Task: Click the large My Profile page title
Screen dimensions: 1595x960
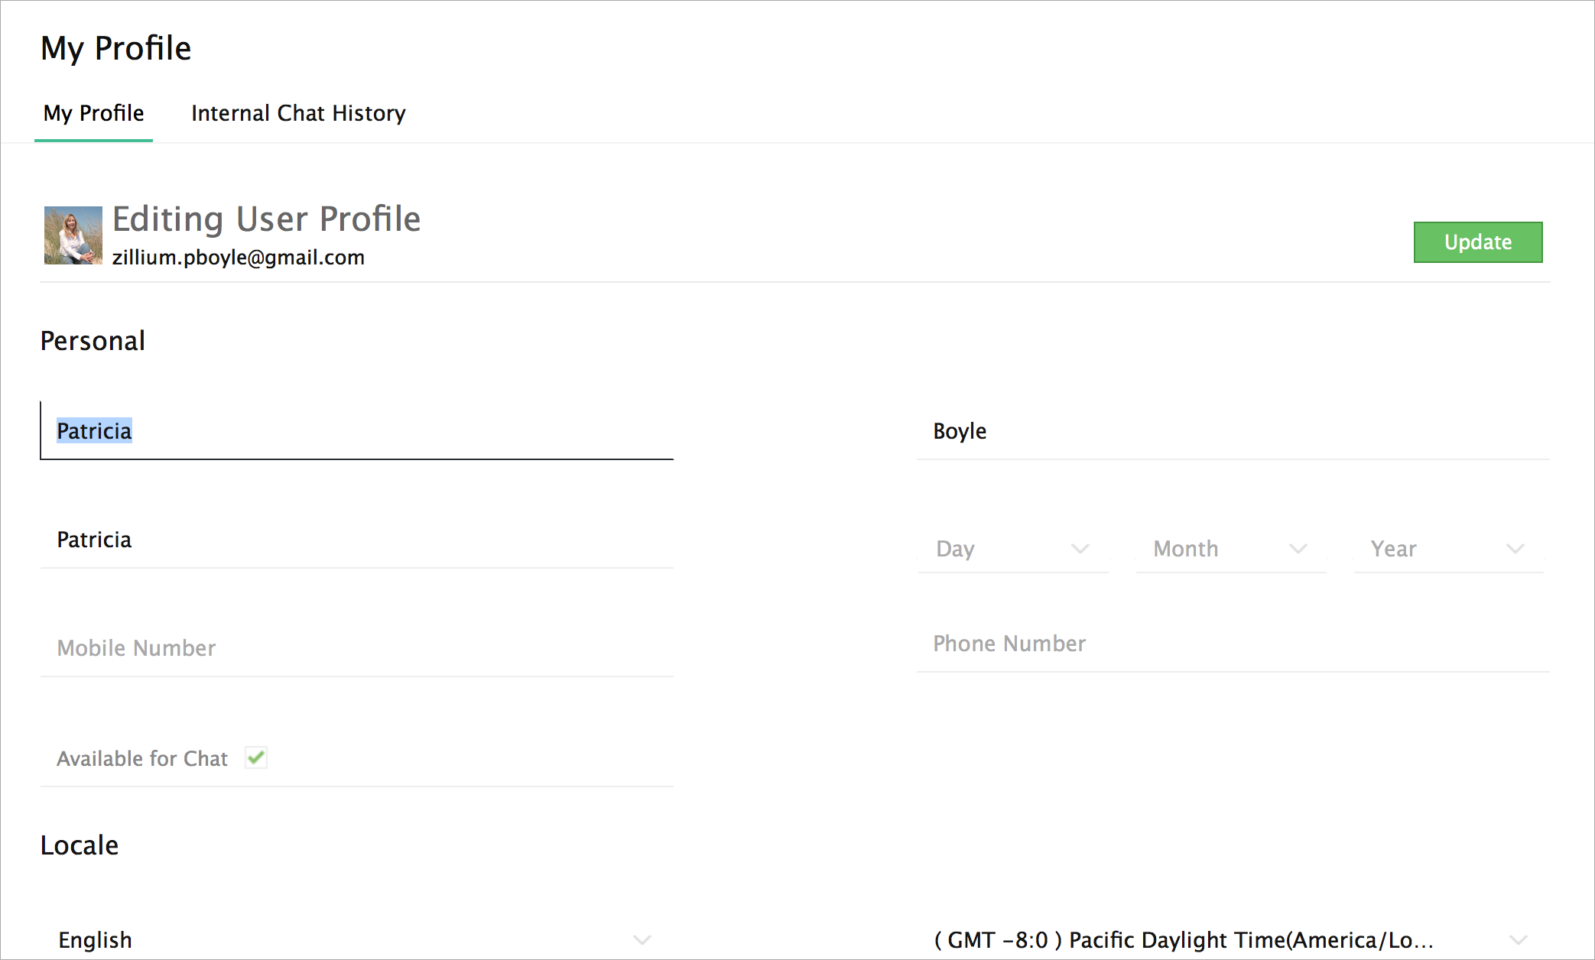Action: 116,48
